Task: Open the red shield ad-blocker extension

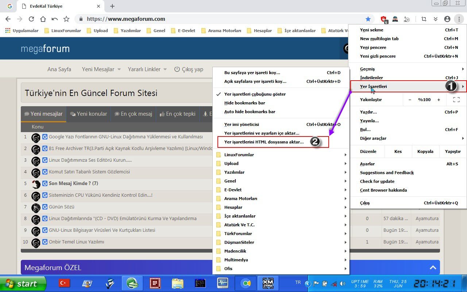Action: 384,19
